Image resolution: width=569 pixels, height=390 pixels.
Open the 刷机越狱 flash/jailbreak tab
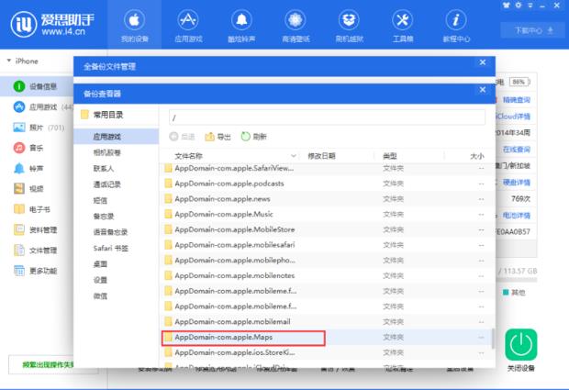(x=349, y=26)
